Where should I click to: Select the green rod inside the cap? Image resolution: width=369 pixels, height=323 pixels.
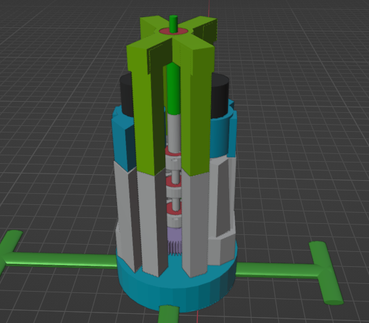tap(174, 89)
